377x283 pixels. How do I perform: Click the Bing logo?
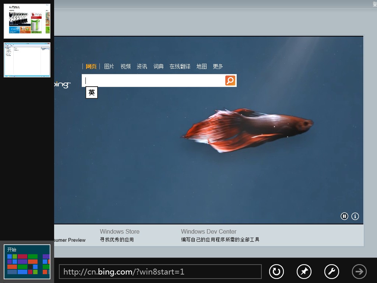pyautogui.click(x=62, y=85)
